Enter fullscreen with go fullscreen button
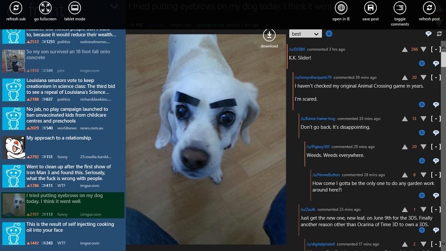 tap(45, 8)
